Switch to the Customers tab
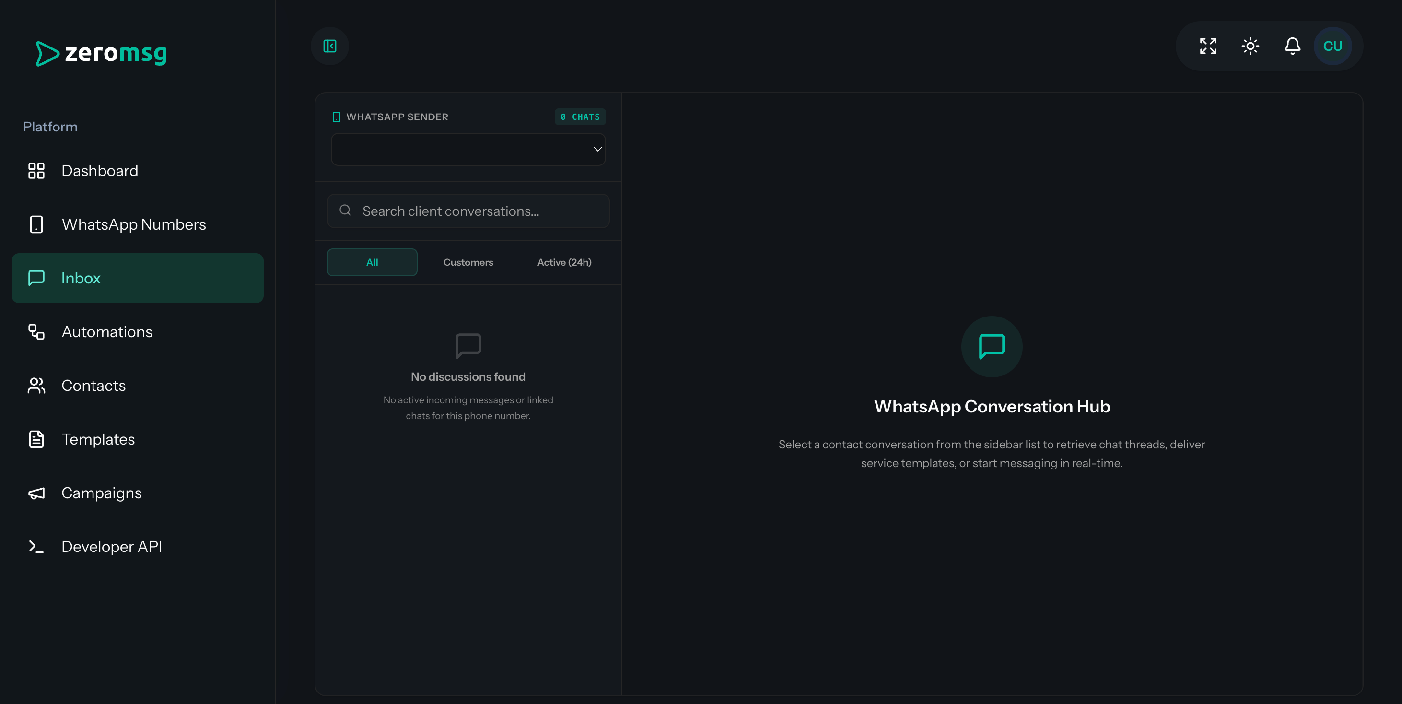The height and width of the screenshot is (704, 1402). click(x=468, y=262)
